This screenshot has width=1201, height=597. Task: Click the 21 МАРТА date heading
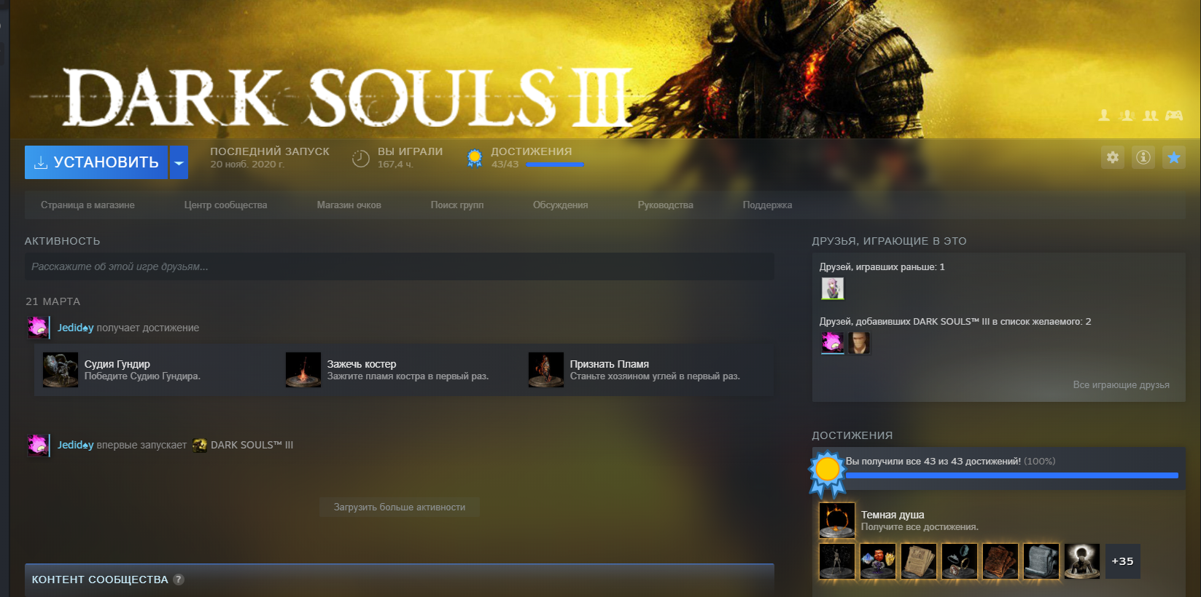tap(53, 301)
